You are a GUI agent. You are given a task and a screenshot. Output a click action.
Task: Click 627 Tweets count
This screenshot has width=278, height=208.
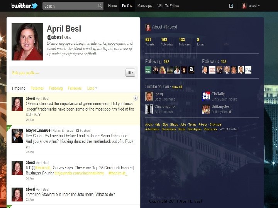click(150, 42)
